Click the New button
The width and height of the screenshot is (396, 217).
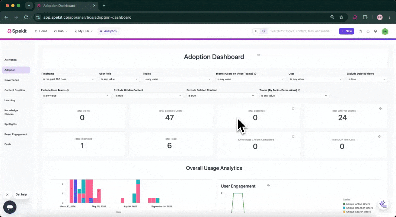[346, 31]
